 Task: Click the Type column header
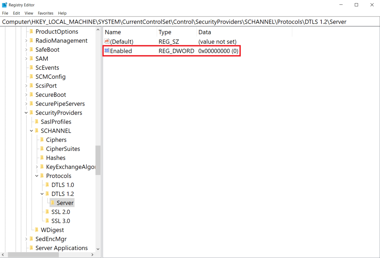tap(176, 32)
